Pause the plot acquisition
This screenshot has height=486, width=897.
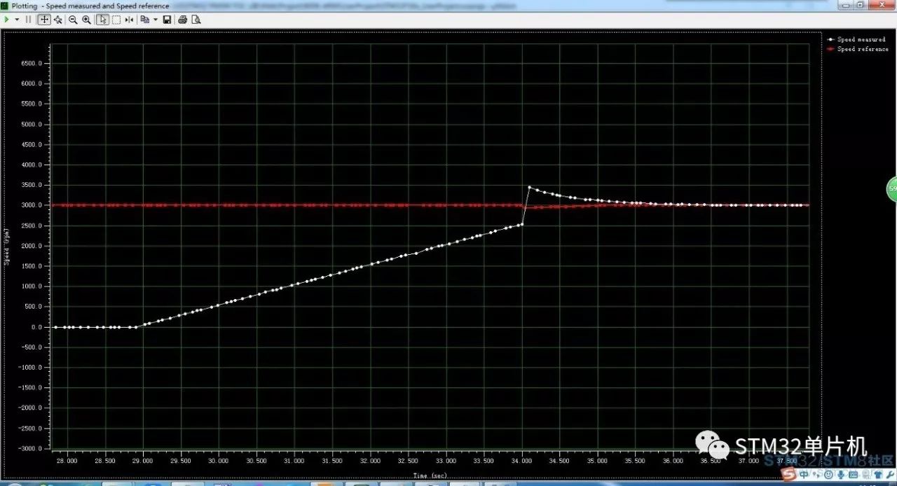pyautogui.click(x=29, y=20)
